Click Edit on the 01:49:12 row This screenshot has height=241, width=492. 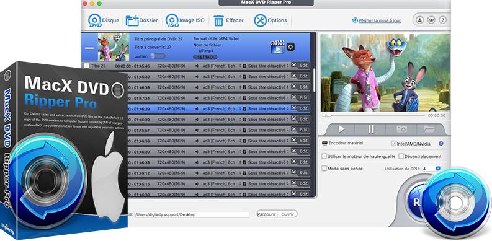click(303, 173)
